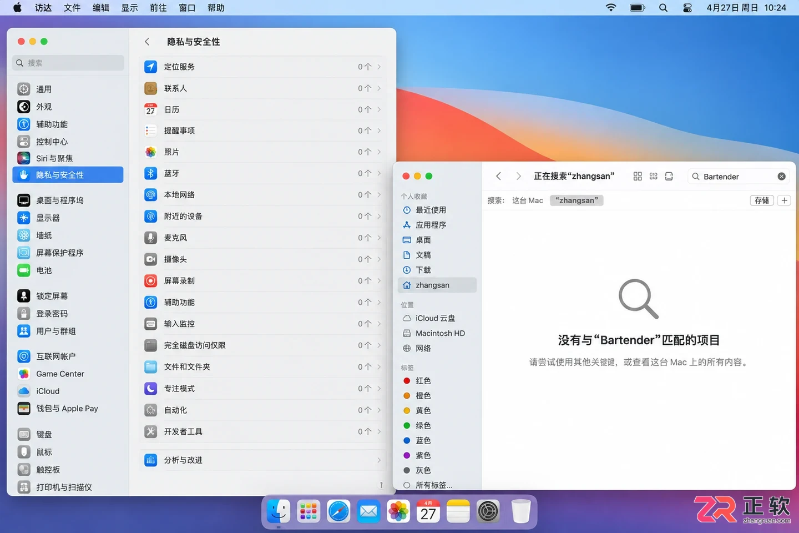Image resolution: width=799 pixels, height=533 pixels.
Task: Expand the Photos (照片) row chevron
Action: 379,152
